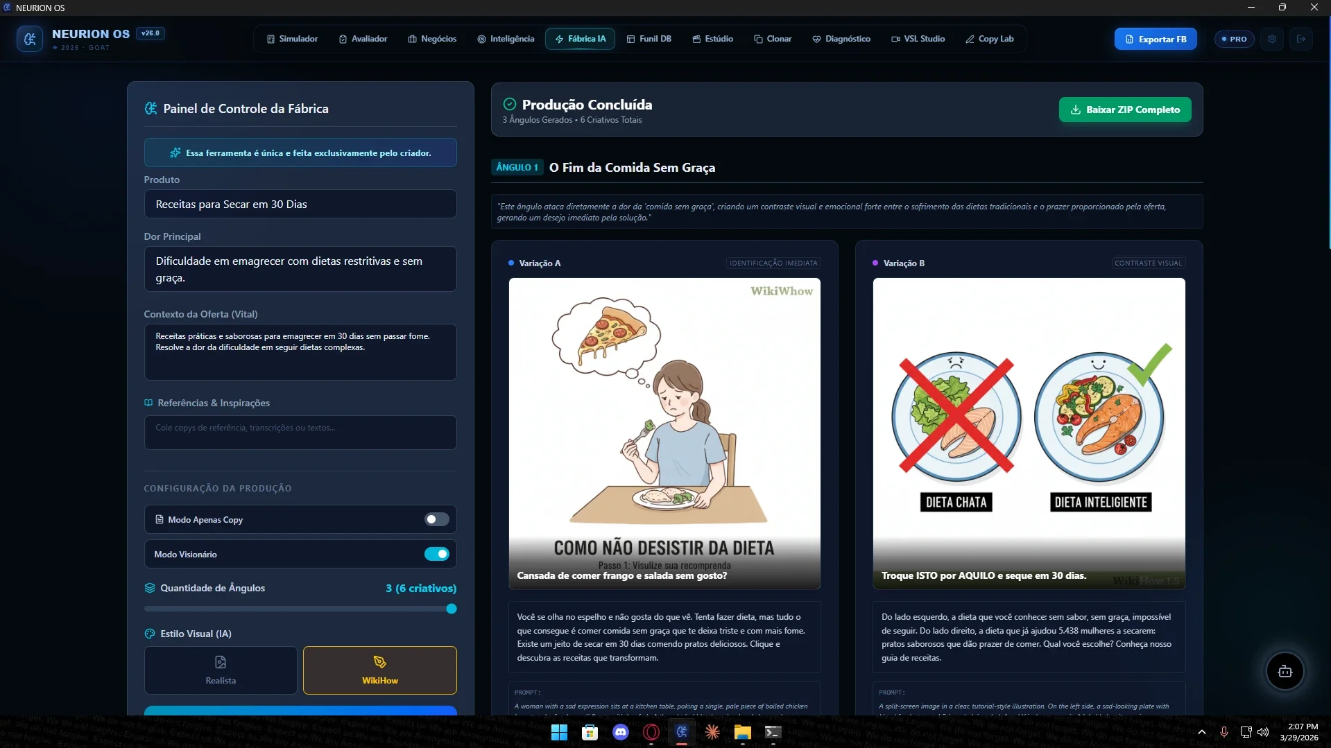Click the angle description quote text
Image resolution: width=1331 pixels, height=748 pixels.
846,212
